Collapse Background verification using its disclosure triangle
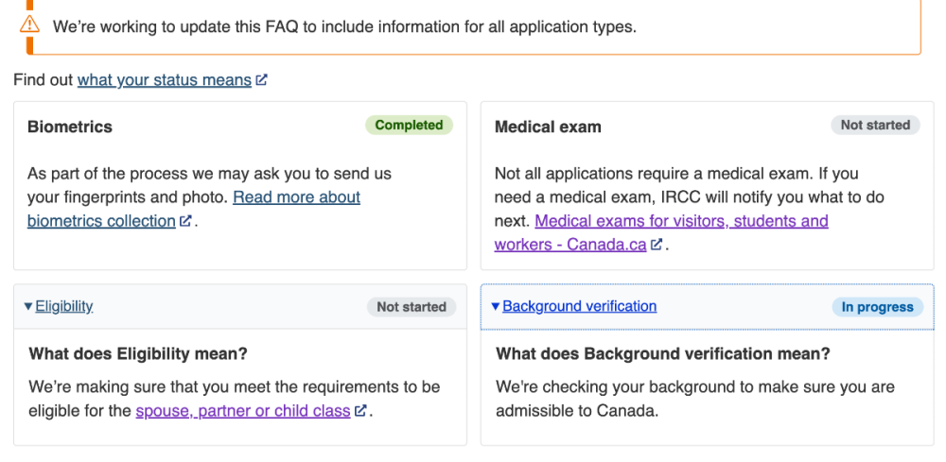Screen dimensions: 946x462 [x=496, y=306]
